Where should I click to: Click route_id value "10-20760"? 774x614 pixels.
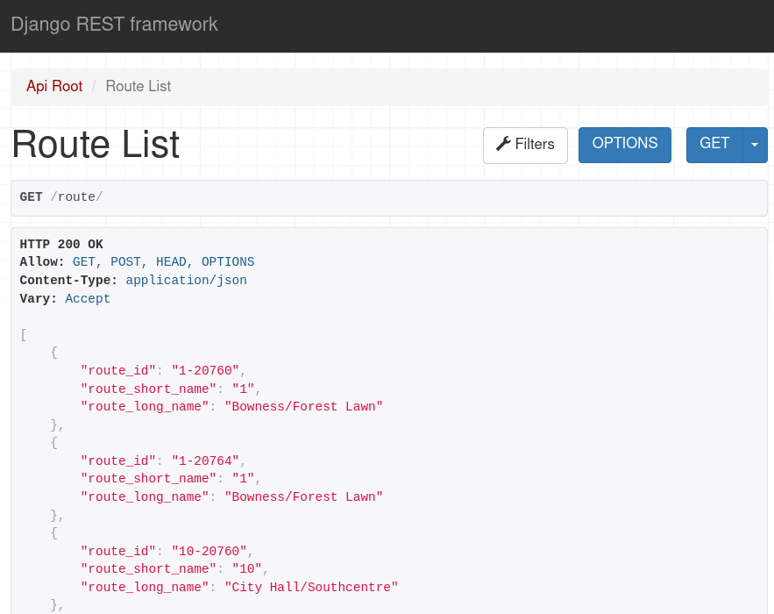tap(209, 551)
